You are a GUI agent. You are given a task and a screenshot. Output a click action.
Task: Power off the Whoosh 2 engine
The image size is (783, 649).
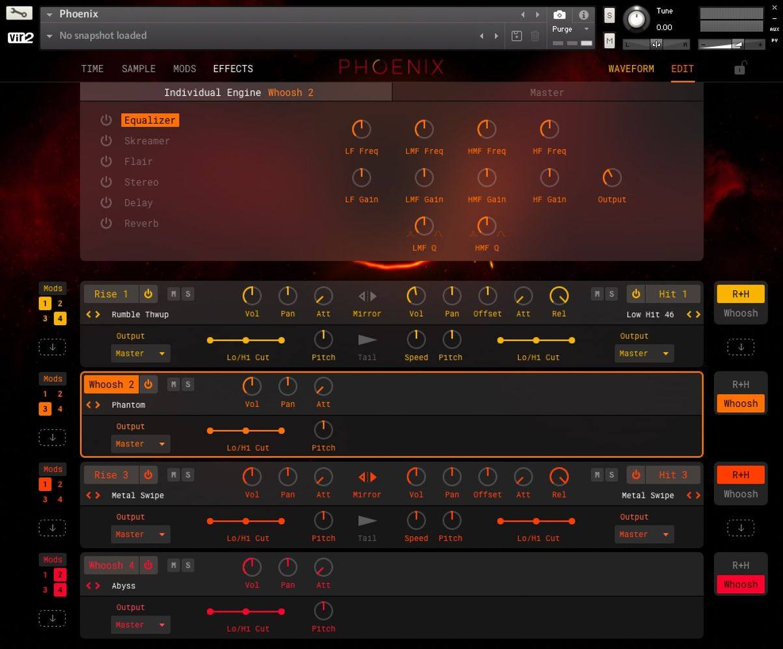(x=148, y=384)
